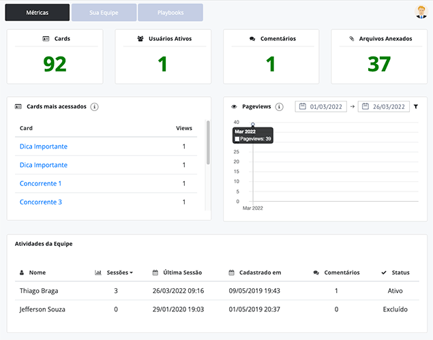Click the 37 attached files count
Screen dimensions: 433x340
379,64
